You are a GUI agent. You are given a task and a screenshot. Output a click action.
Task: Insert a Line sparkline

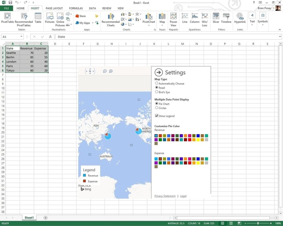[185, 18]
